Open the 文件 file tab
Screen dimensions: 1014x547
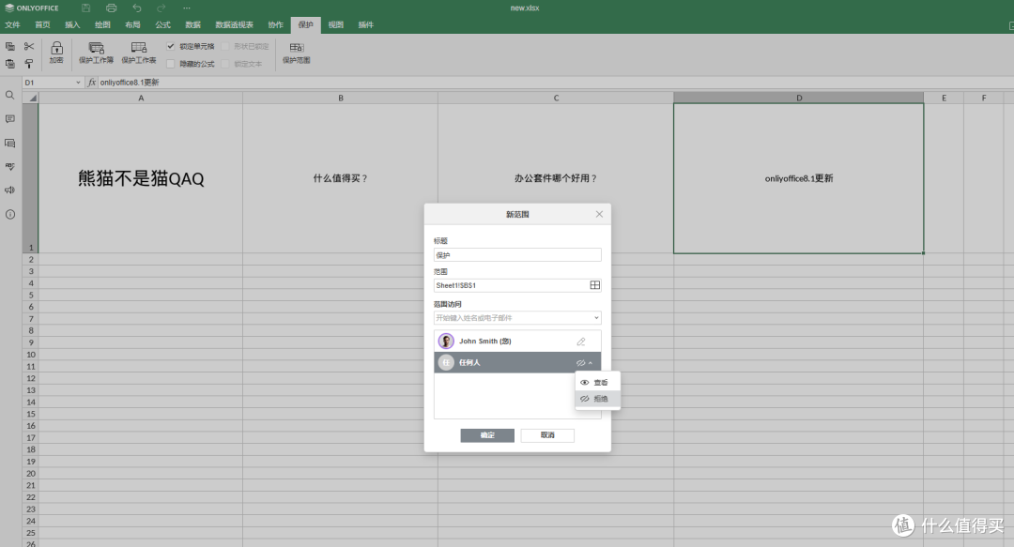point(12,24)
